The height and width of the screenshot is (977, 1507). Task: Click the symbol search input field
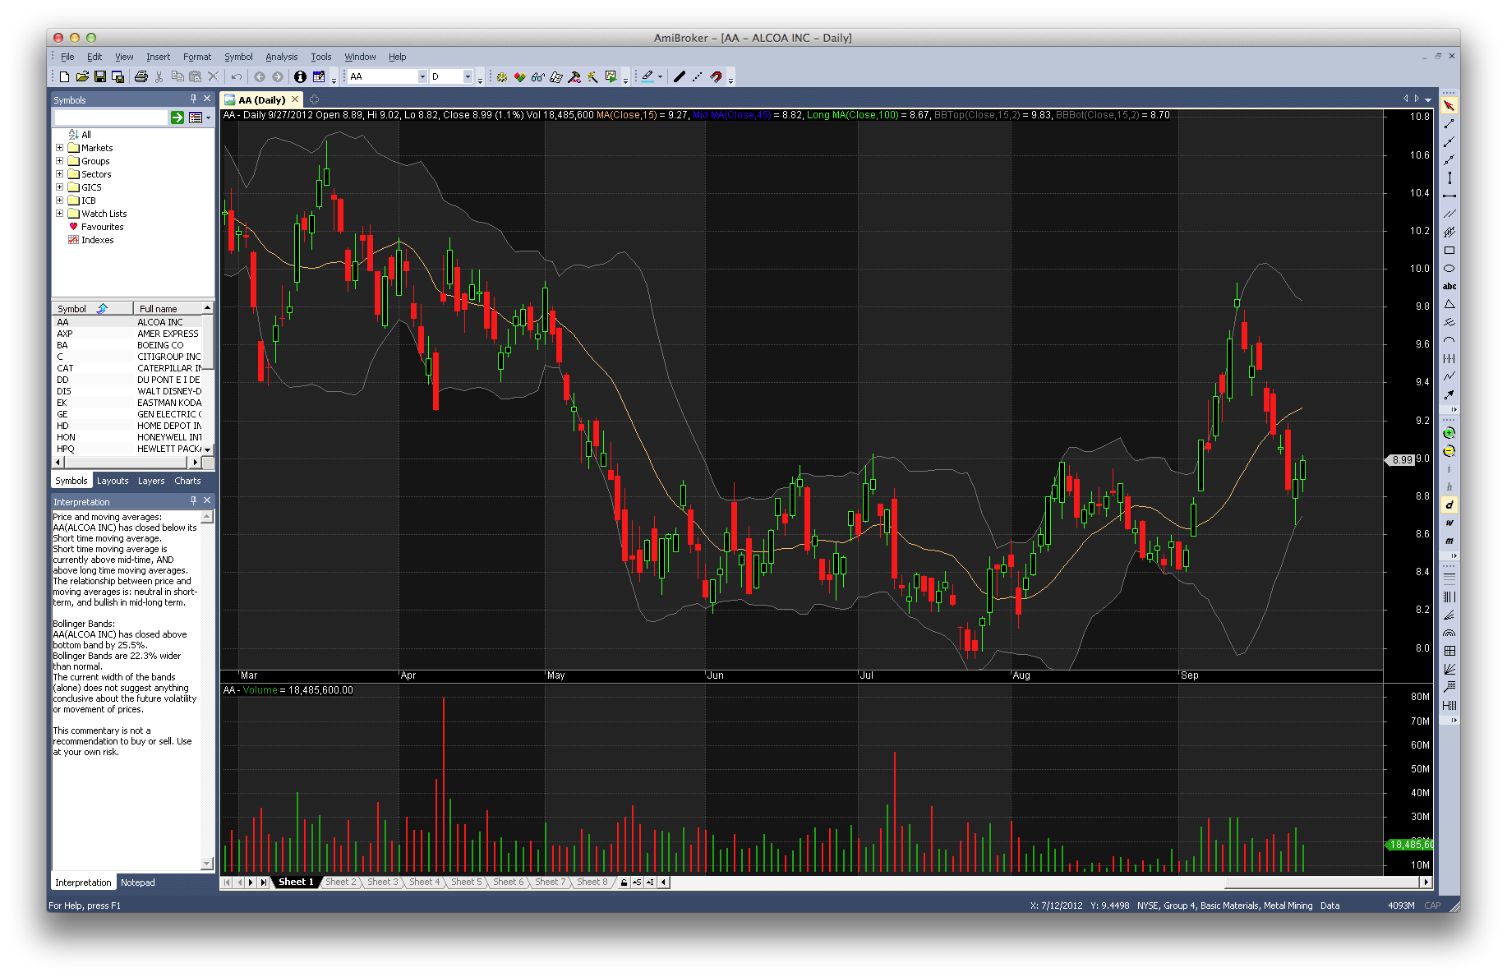point(111,118)
